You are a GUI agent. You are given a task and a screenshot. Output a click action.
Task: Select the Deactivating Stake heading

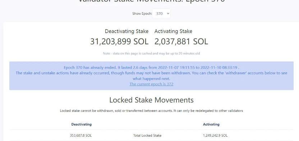coord(126,31)
